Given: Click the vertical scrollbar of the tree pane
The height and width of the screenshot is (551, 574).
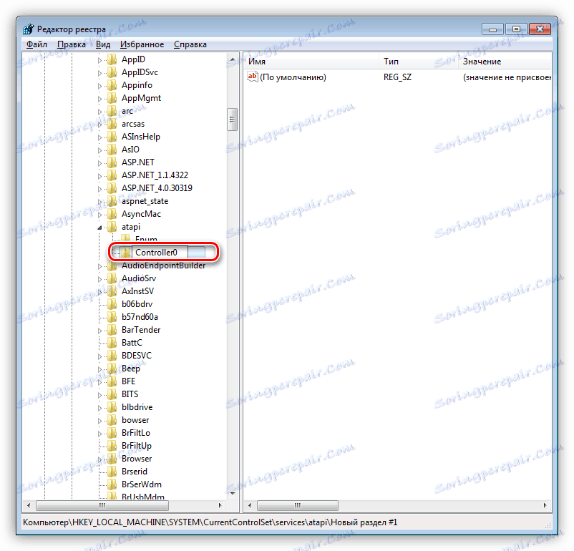Looking at the screenshot, I should pos(232,120).
